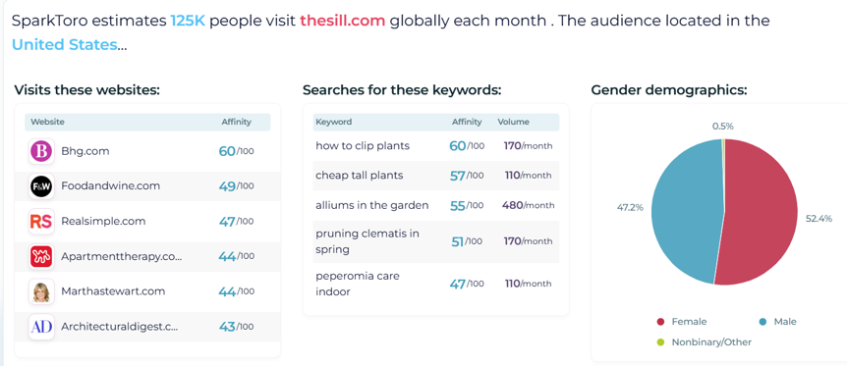
Task: Toggle the Nonbinary/Other legend marker
Action: [660, 342]
